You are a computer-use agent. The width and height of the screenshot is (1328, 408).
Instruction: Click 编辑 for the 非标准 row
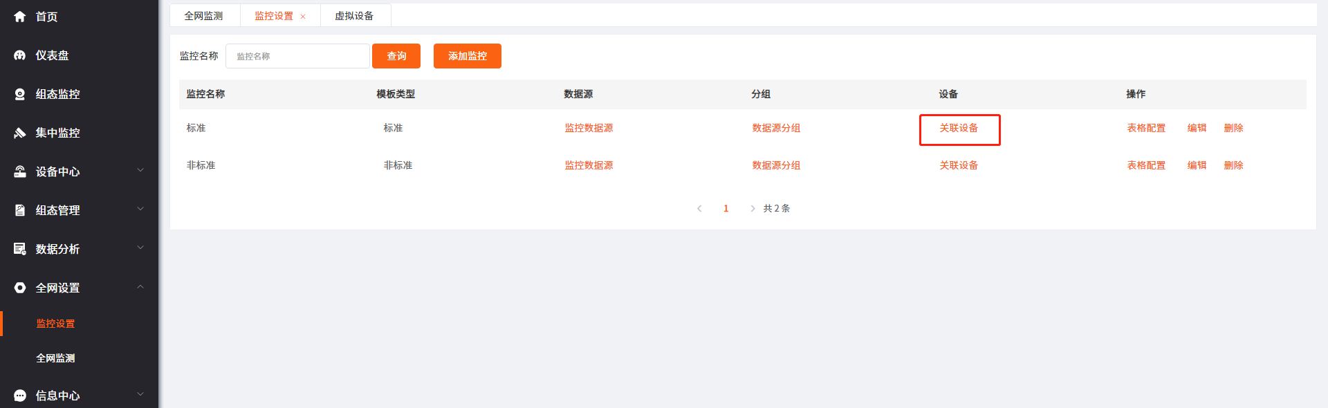pos(1197,165)
